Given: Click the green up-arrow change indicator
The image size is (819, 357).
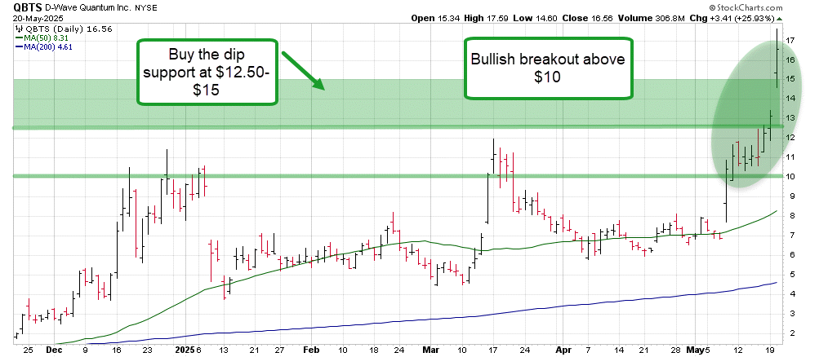Looking at the screenshot, I should pyautogui.click(x=779, y=18).
